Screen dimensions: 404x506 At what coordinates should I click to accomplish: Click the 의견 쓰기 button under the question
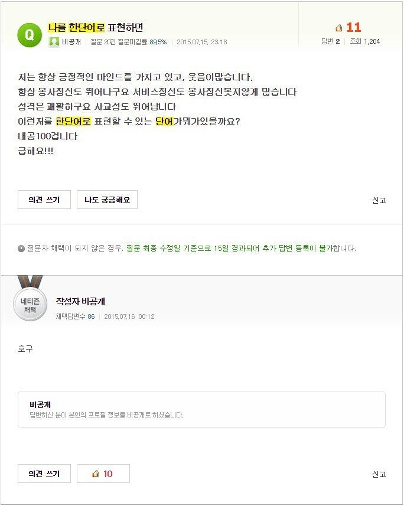(x=44, y=200)
